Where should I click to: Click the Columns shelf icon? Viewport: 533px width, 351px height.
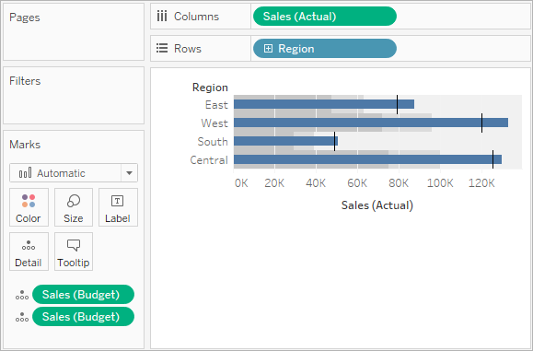(162, 17)
